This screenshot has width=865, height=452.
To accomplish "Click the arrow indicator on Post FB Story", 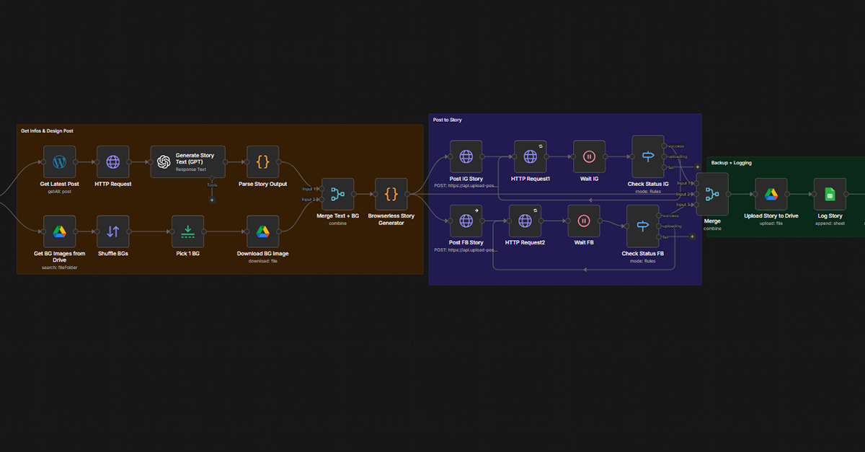I will (477, 209).
